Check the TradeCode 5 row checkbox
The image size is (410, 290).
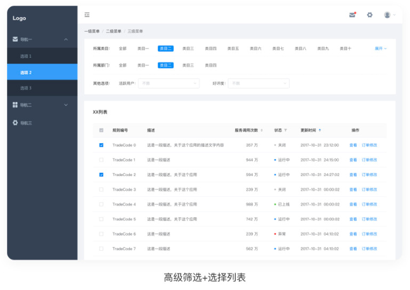tap(101, 219)
